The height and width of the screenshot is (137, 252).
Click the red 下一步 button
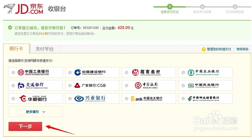25,126
